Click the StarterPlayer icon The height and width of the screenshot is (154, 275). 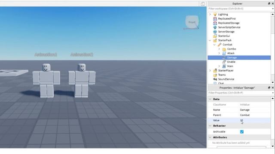(215, 71)
